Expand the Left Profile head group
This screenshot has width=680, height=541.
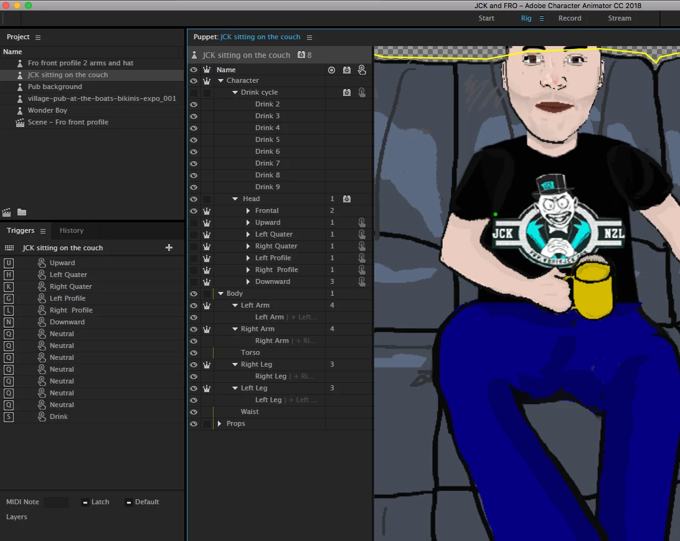248,258
